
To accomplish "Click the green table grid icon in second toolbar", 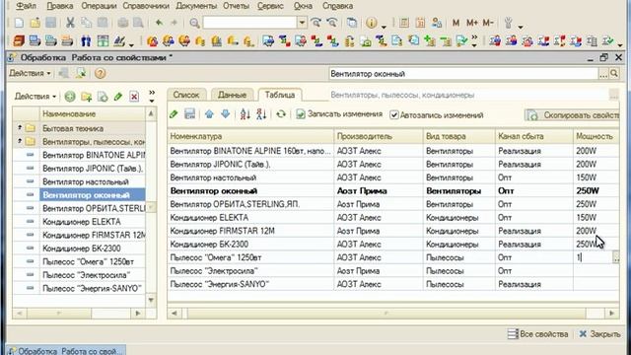I will (x=103, y=41).
